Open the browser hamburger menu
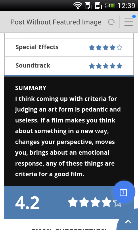The image size is (138, 230). [x=129, y=22]
